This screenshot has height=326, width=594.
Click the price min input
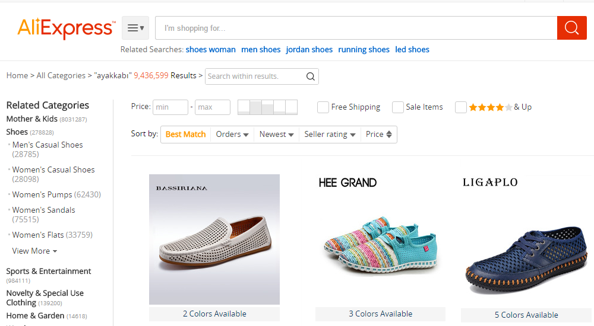tap(170, 107)
